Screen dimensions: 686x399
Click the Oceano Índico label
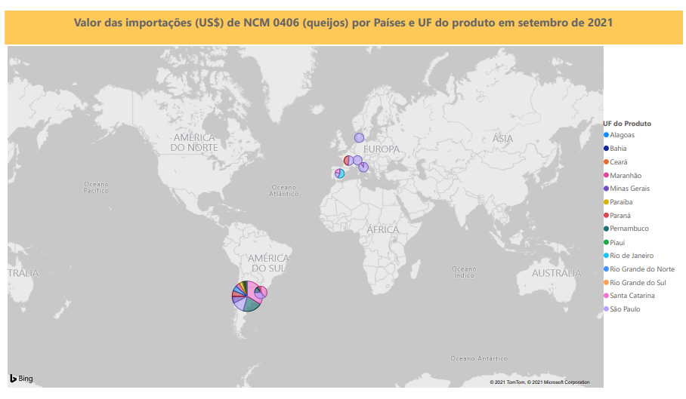pos(464,272)
